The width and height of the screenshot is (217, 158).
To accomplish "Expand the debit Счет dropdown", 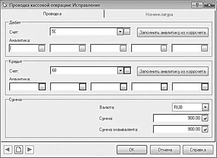I will tap(120, 32).
